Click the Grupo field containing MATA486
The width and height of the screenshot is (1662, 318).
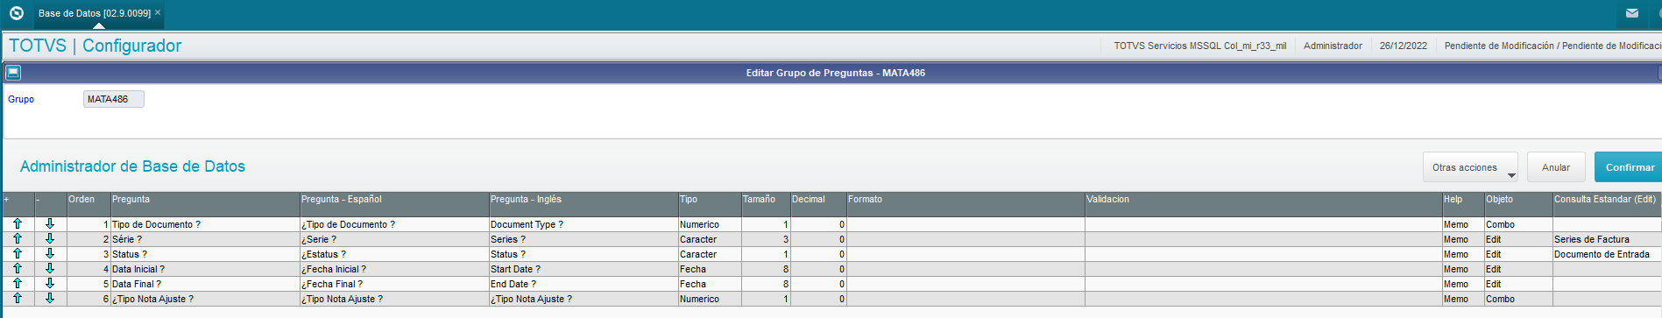coord(114,99)
